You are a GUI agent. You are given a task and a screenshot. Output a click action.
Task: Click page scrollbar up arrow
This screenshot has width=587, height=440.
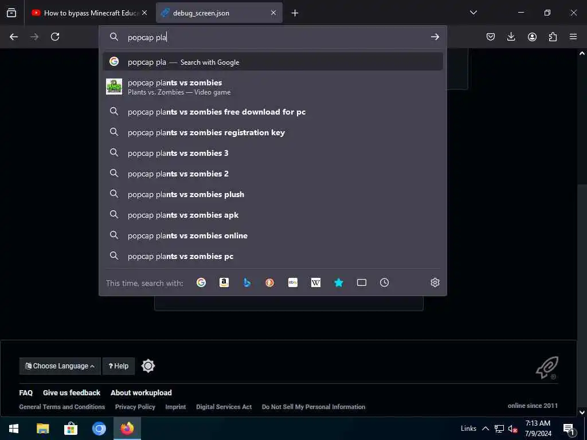(x=582, y=53)
